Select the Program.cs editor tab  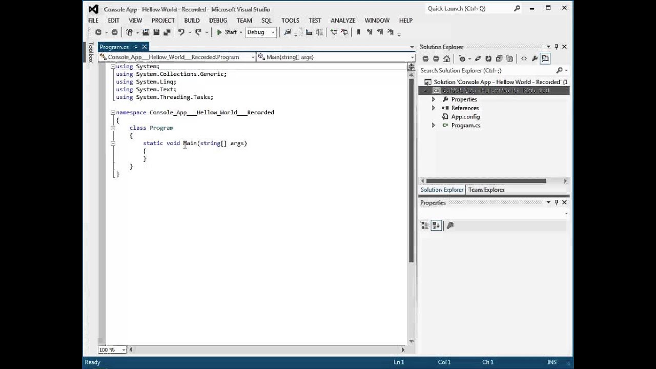click(114, 47)
